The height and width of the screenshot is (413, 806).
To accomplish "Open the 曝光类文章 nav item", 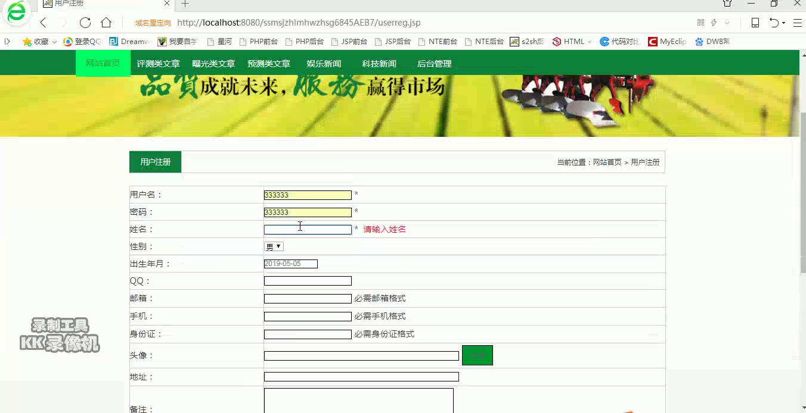I will pyautogui.click(x=213, y=64).
